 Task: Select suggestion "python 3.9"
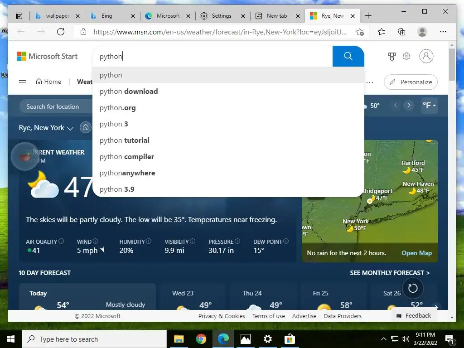coord(228,189)
